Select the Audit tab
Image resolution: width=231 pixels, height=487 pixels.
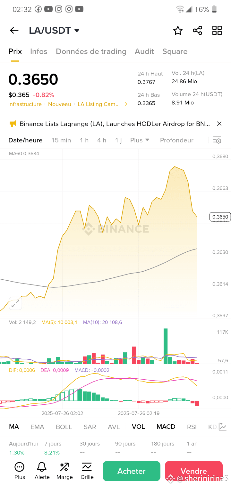point(144,51)
